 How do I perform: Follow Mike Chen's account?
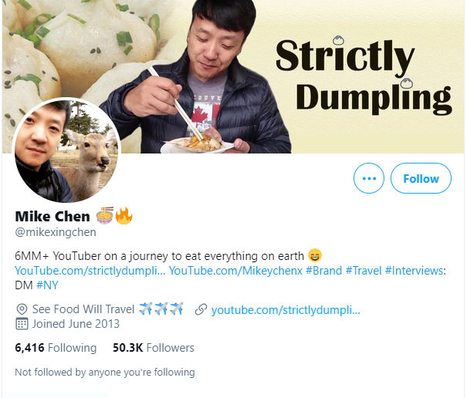tap(421, 178)
